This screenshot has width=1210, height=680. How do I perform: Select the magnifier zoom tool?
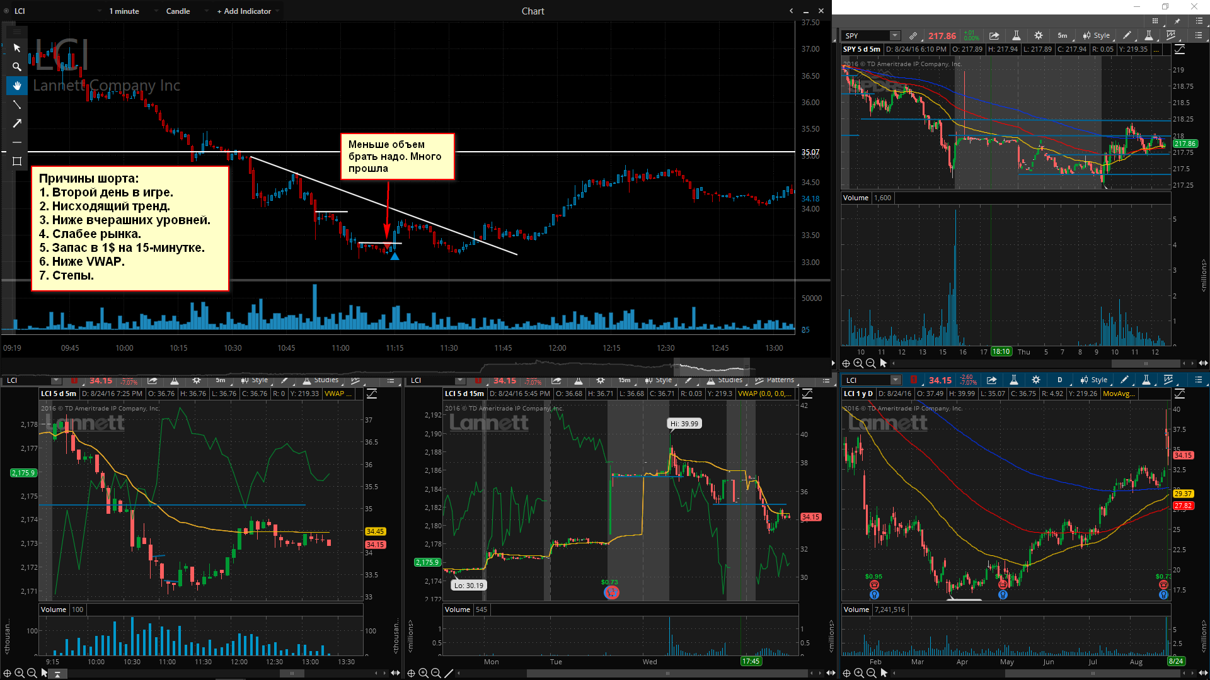click(17, 67)
